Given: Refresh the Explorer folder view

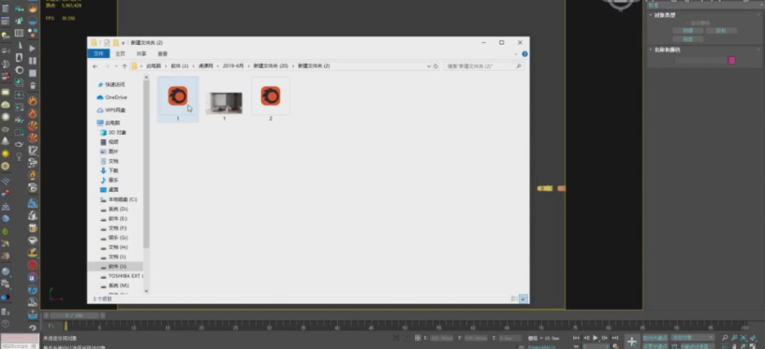Looking at the screenshot, I should (x=436, y=65).
